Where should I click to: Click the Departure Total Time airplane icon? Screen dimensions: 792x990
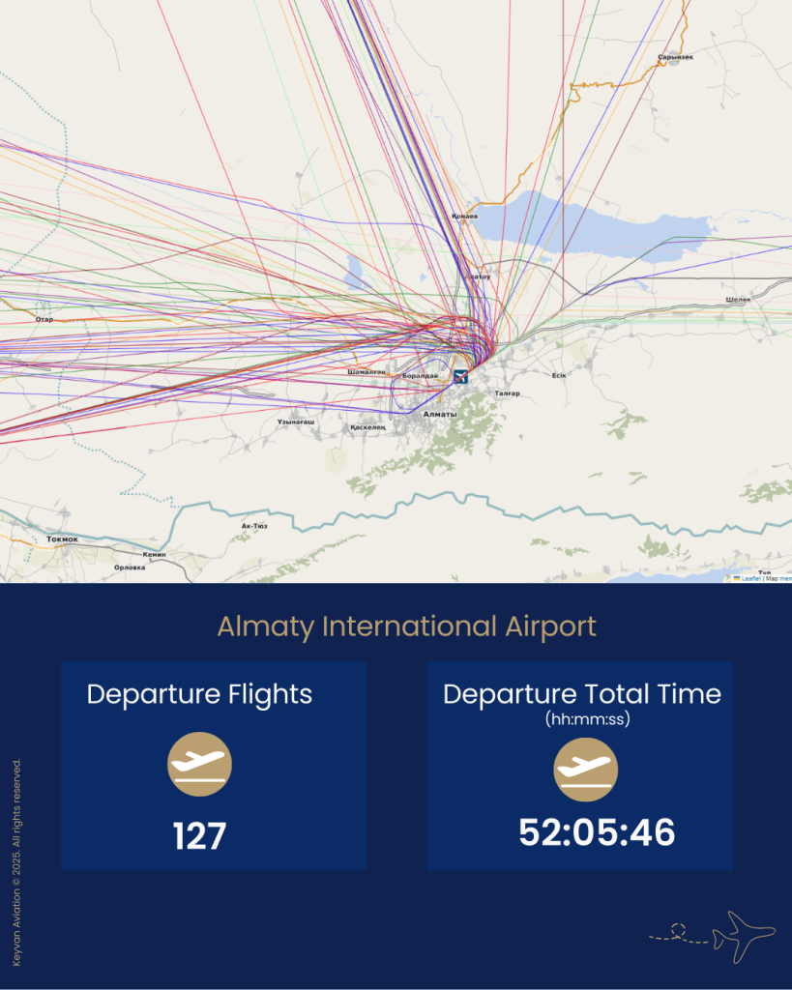tap(585, 770)
